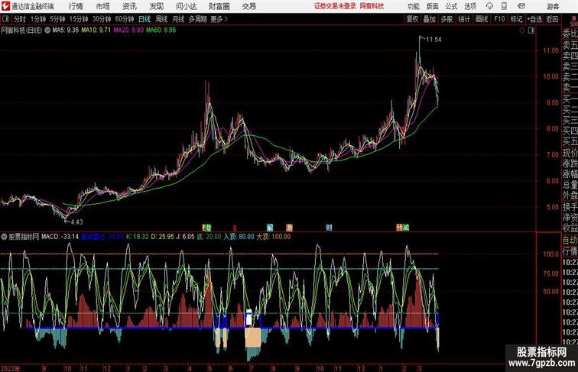The width and height of the screenshot is (578, 372).
Task: Click the 证券交易未登录 login link
Action: 335,6
